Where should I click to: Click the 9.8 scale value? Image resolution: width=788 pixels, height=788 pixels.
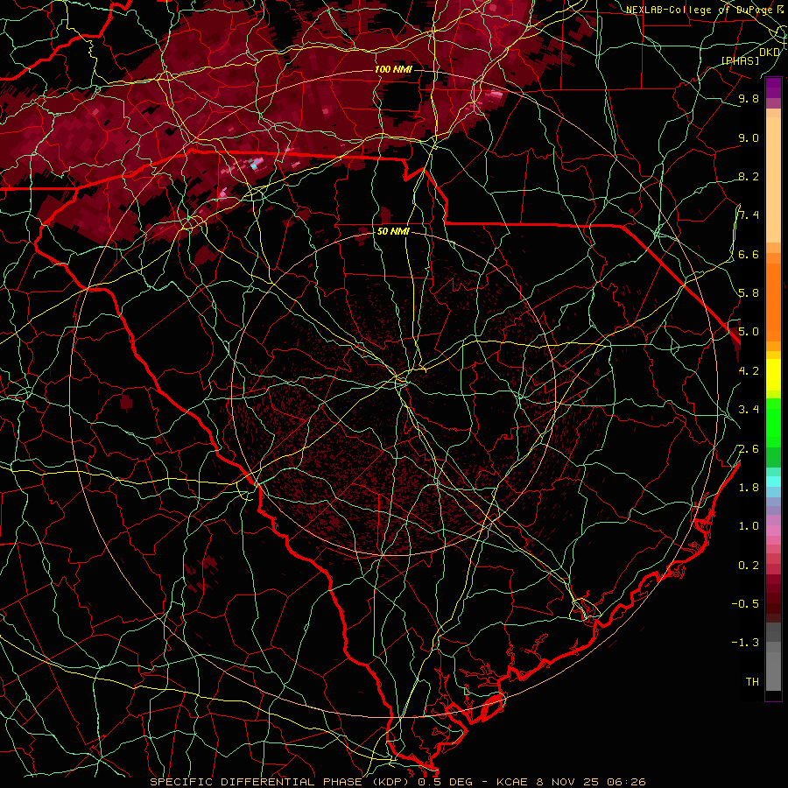point(749,98)
